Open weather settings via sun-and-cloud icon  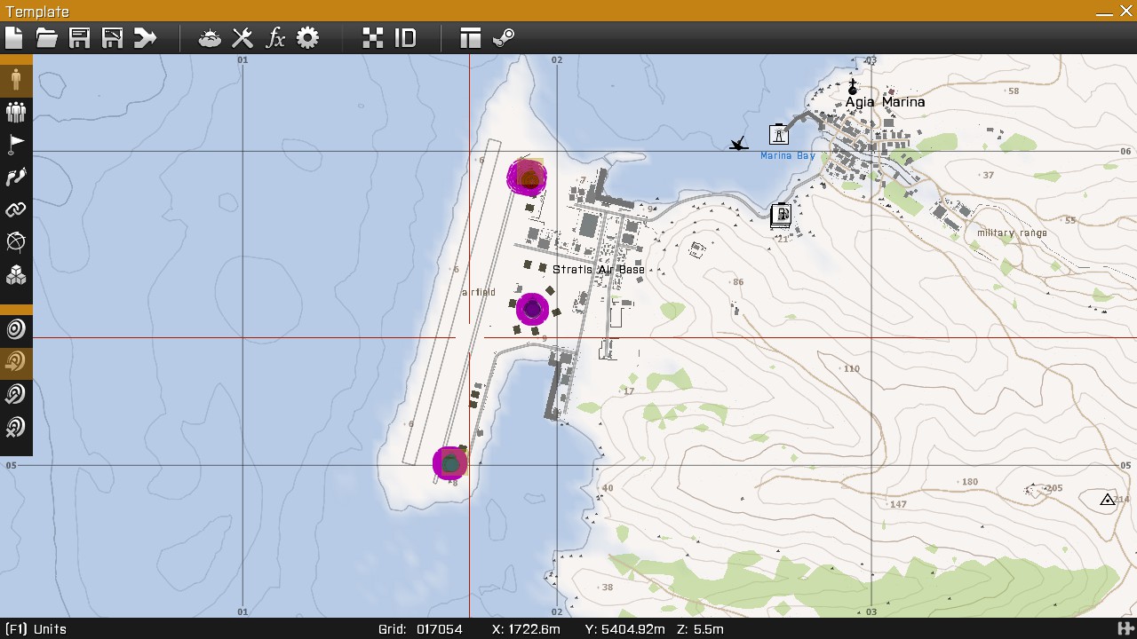click(x=210, y=37)
